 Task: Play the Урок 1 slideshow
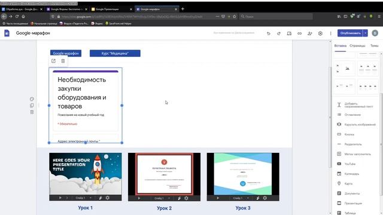coord(60,198)
